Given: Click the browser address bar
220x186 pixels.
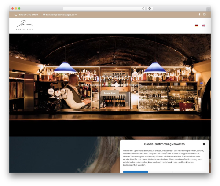Looking at the screenshot, I should [104, 9].
